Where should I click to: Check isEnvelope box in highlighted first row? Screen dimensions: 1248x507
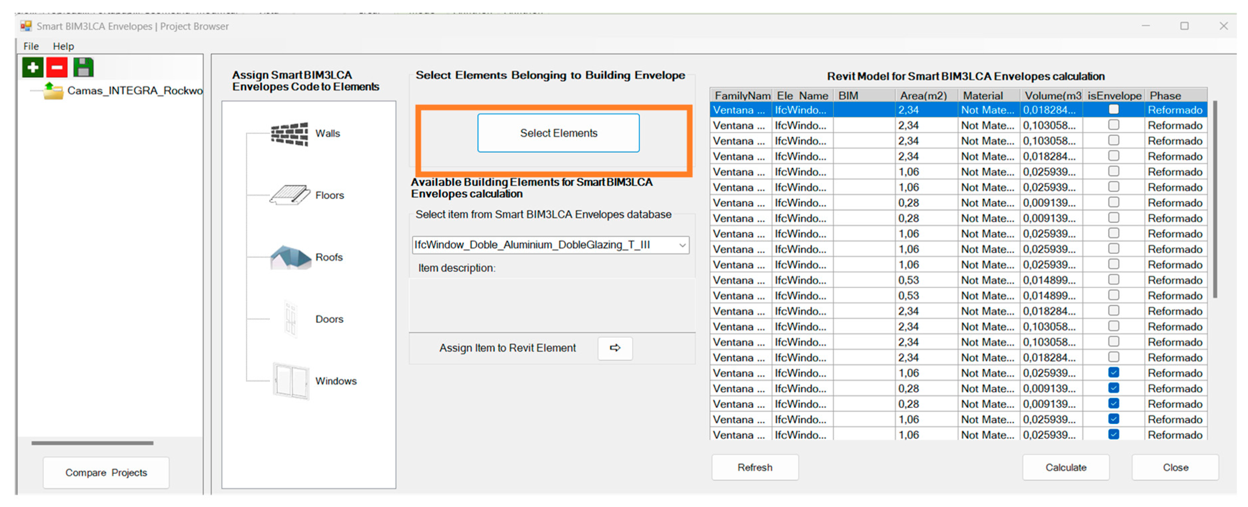[1113, 109]
